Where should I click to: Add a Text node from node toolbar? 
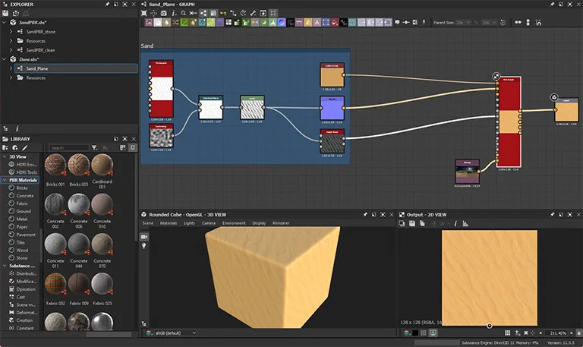(317, 22)
